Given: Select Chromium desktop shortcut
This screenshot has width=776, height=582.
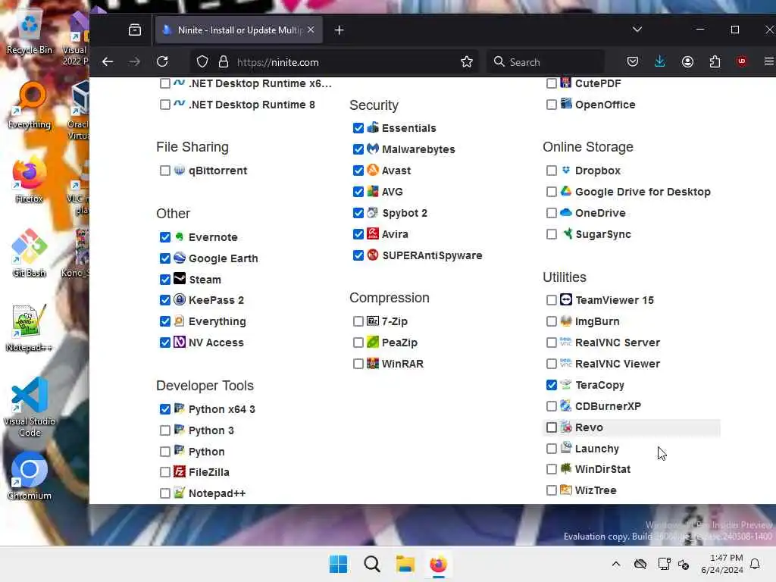Looking at the screenshot, I should click(30, 476).
